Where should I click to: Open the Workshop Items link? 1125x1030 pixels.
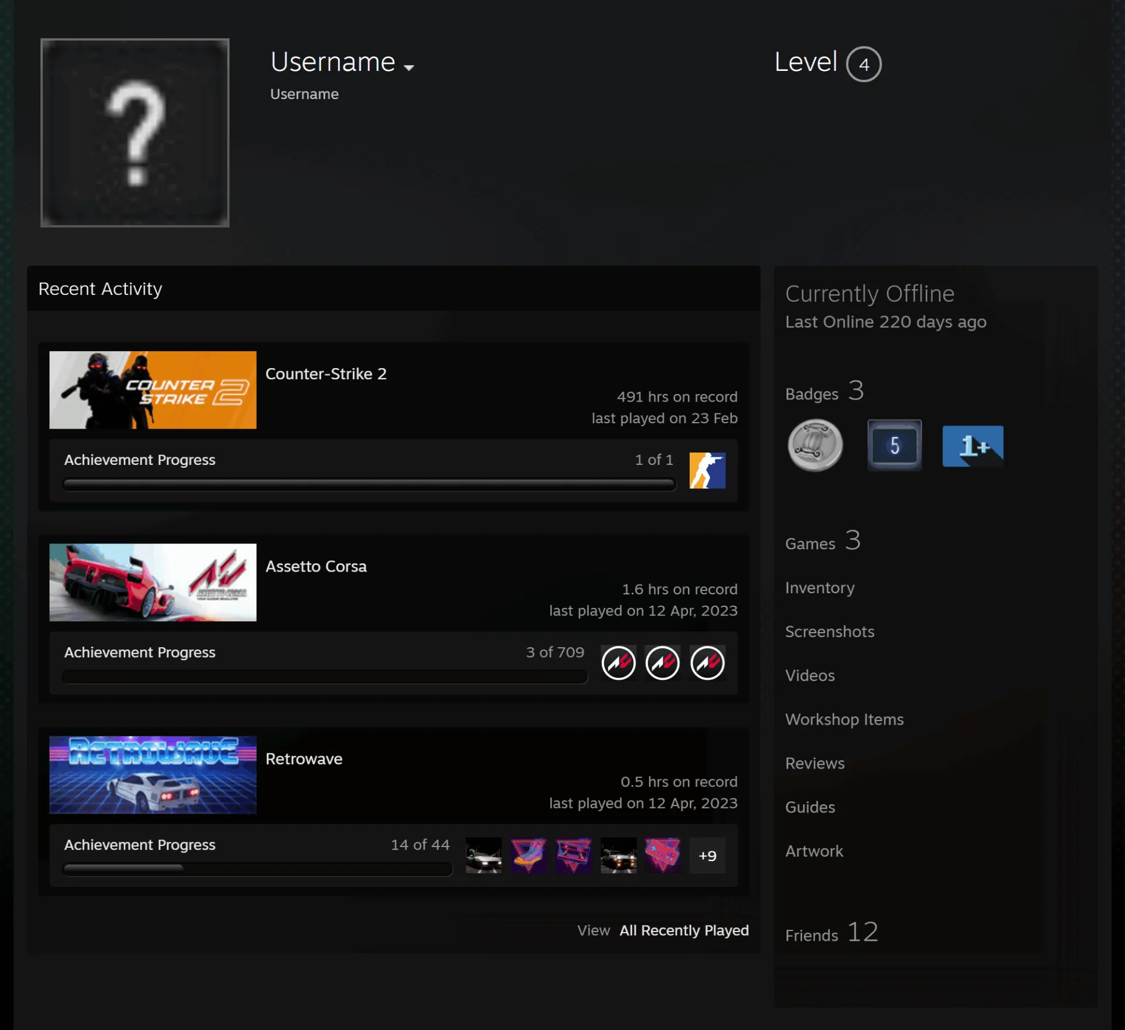(x=844, y=719)
